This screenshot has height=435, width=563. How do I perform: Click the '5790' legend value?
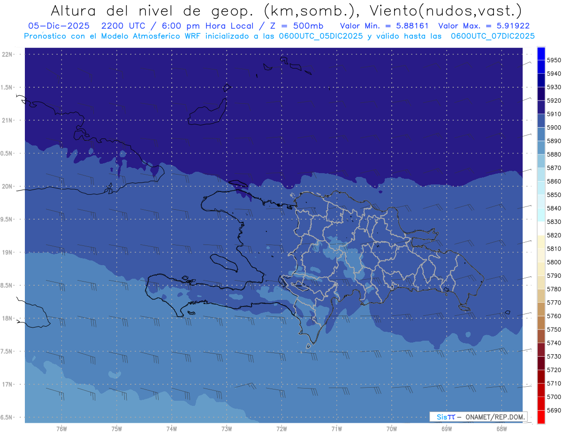coord(554,275)
